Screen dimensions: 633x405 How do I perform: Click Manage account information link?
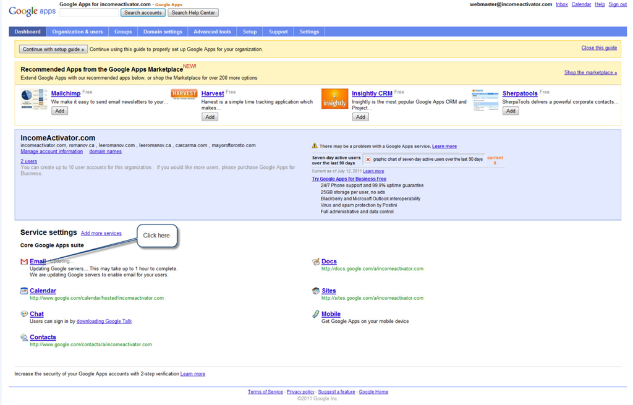pos(52,151)
